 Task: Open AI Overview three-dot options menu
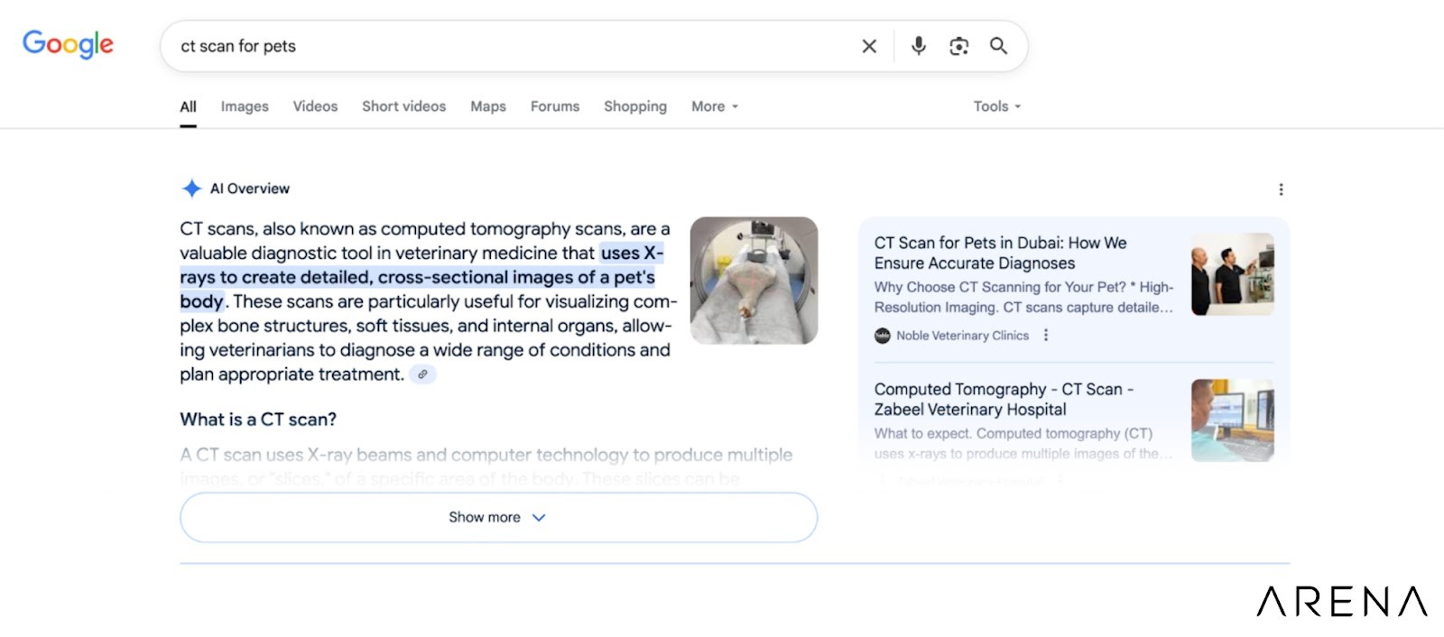1281,189
